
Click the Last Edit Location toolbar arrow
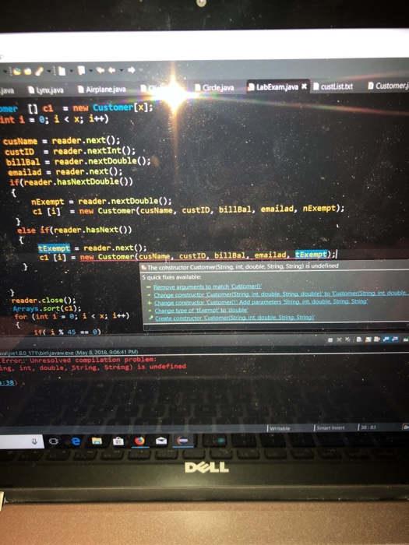click(100, 71)
